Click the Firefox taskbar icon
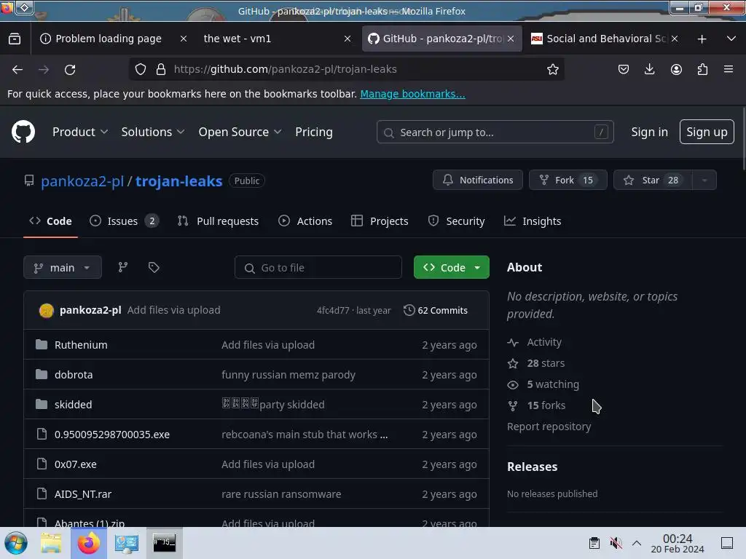Viewport: 746px width, 559px height. pyautogui.click(x=88, y=543)
